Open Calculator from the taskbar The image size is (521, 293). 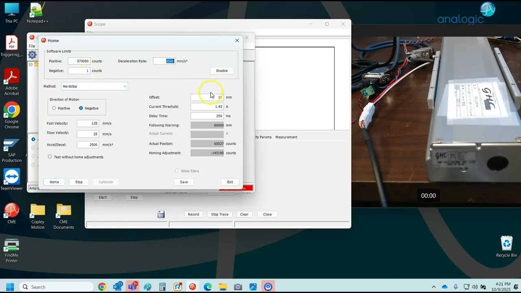(x=162, y=287)
